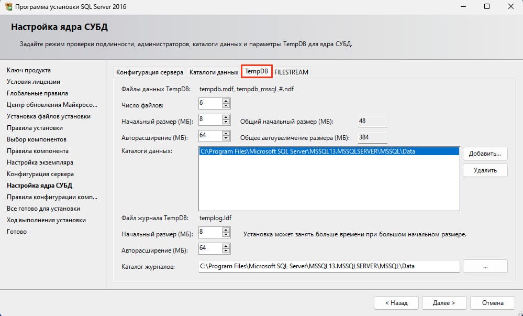Select the TempDB tab
The image size is (523, 316).
pos(257,71)
